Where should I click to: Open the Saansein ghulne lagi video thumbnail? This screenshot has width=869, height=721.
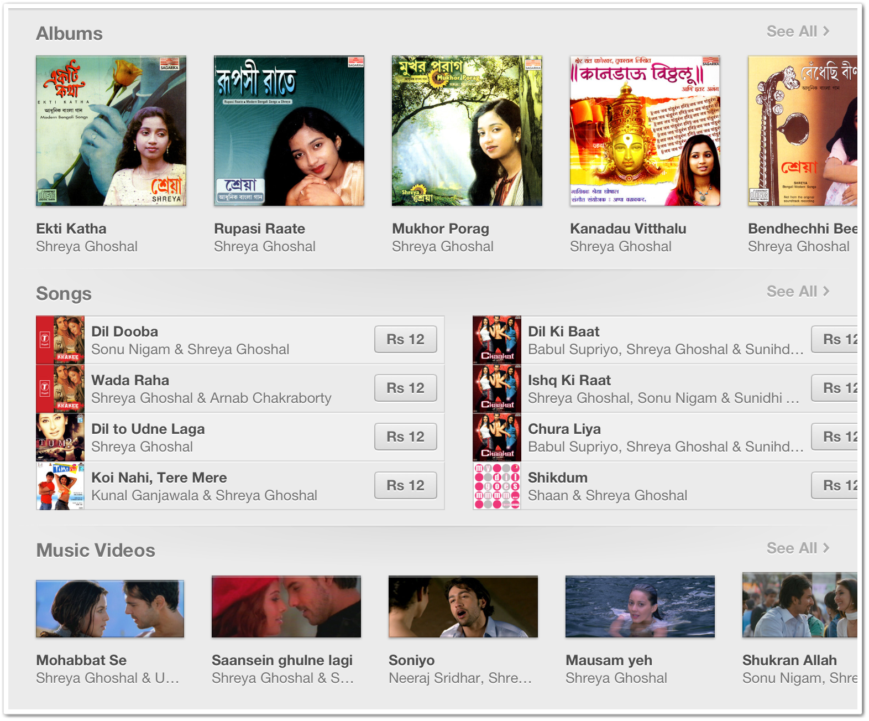[x=286, y=606]
